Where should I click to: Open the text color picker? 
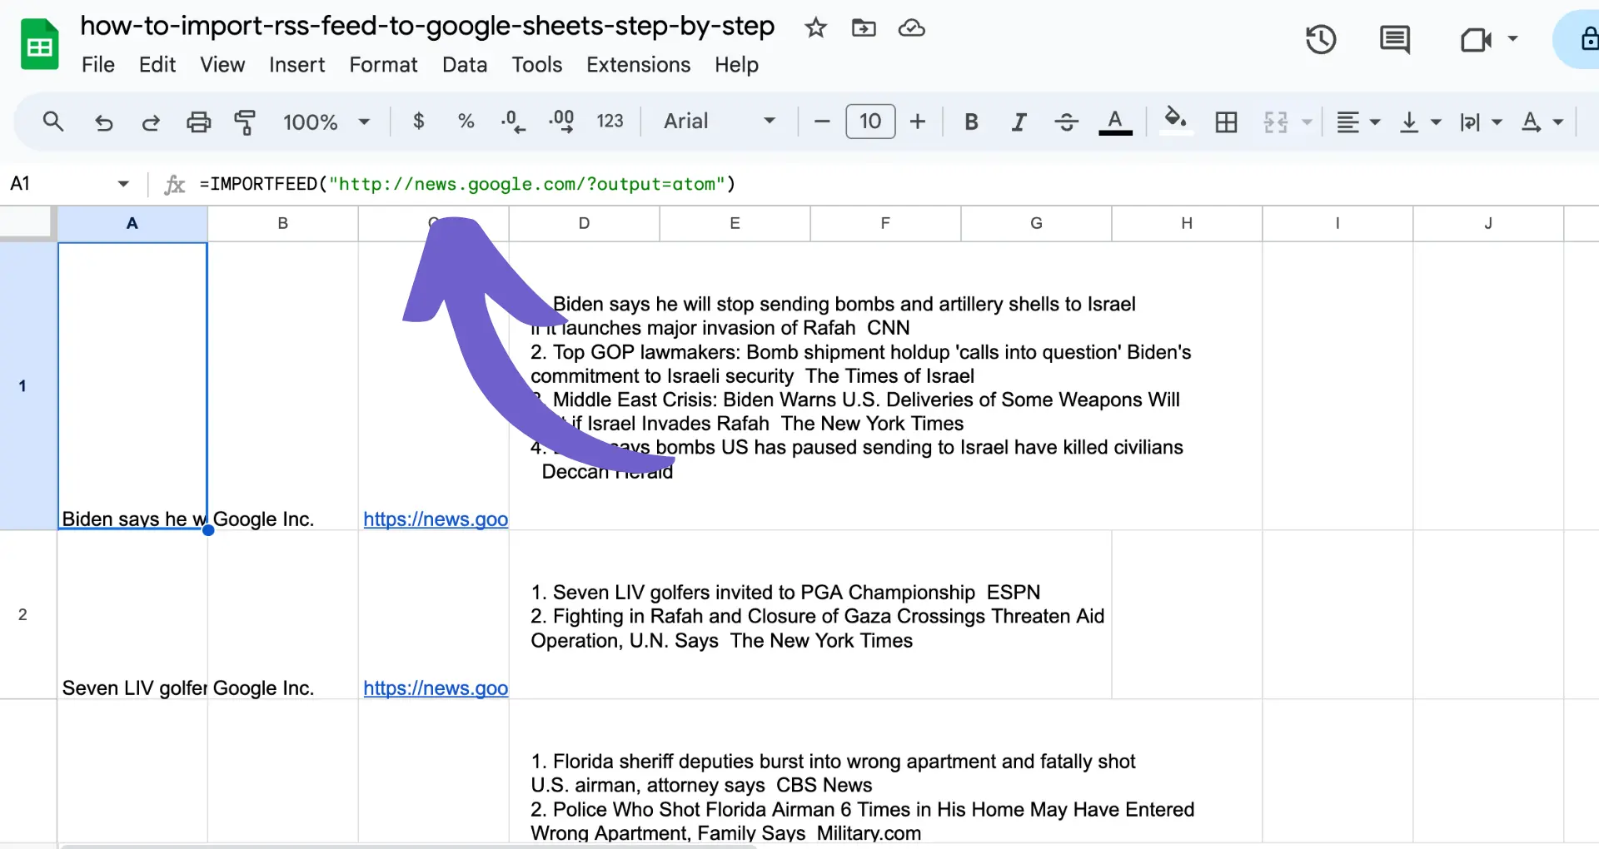click(1115, 122)
